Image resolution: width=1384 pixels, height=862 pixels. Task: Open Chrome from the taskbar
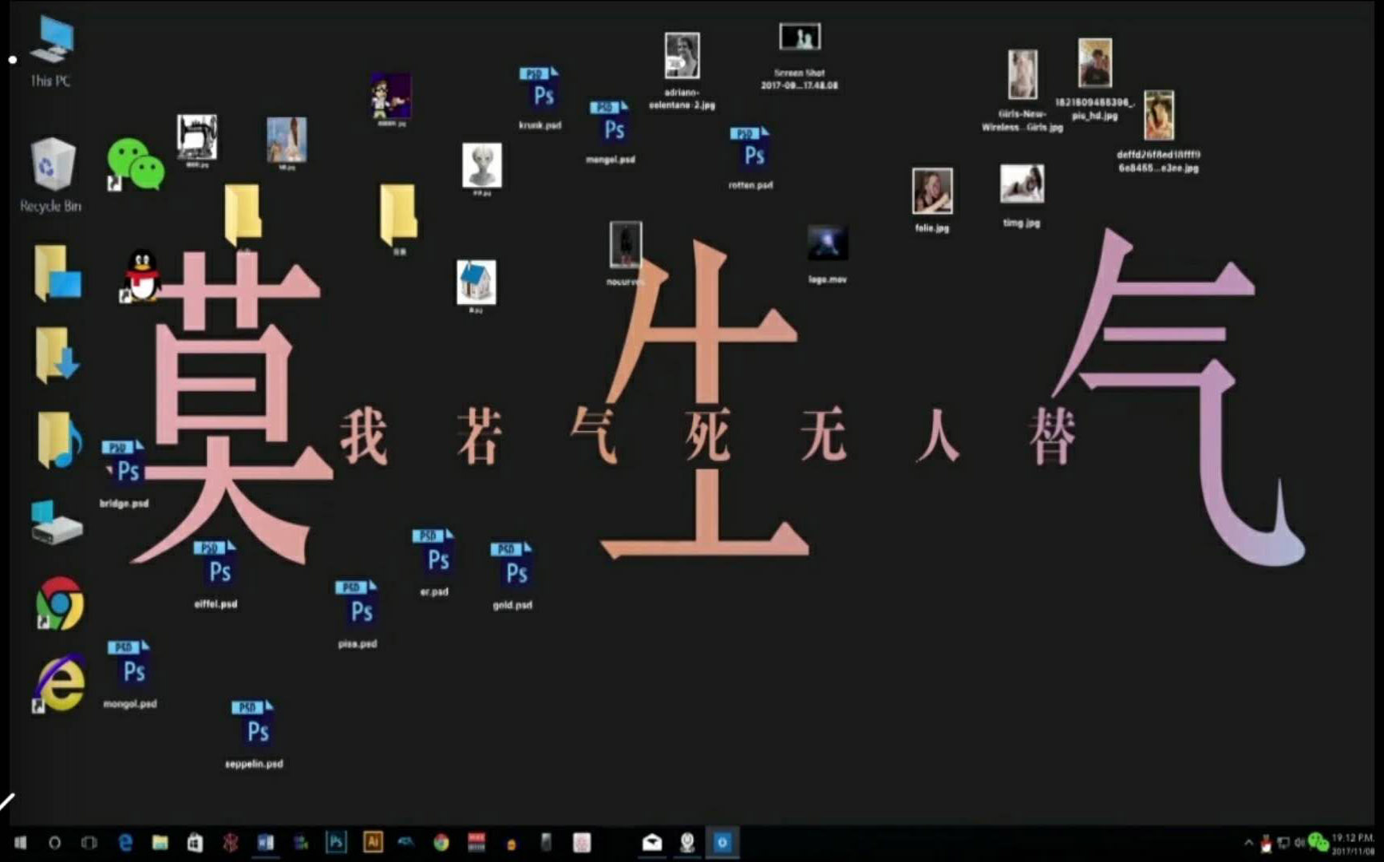click(441, 843)
